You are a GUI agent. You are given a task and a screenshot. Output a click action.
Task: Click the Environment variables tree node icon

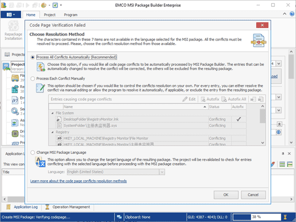[15, 100]
